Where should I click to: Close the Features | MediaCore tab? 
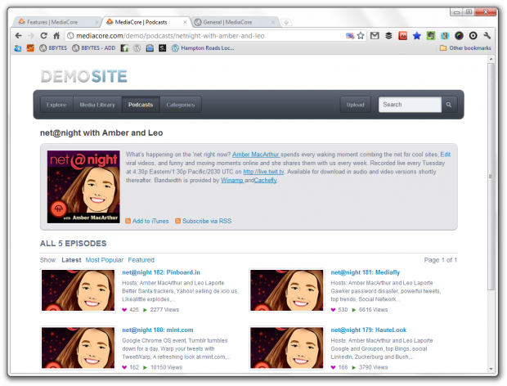[96, 22]
